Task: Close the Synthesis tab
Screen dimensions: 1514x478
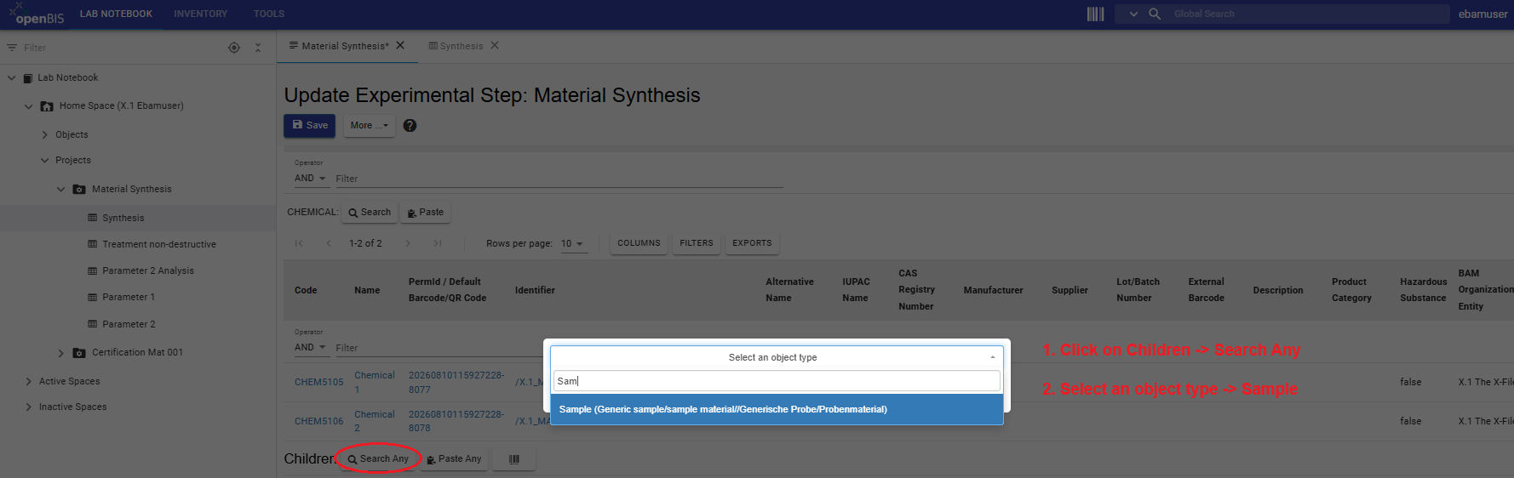Action: pos(495,45)
